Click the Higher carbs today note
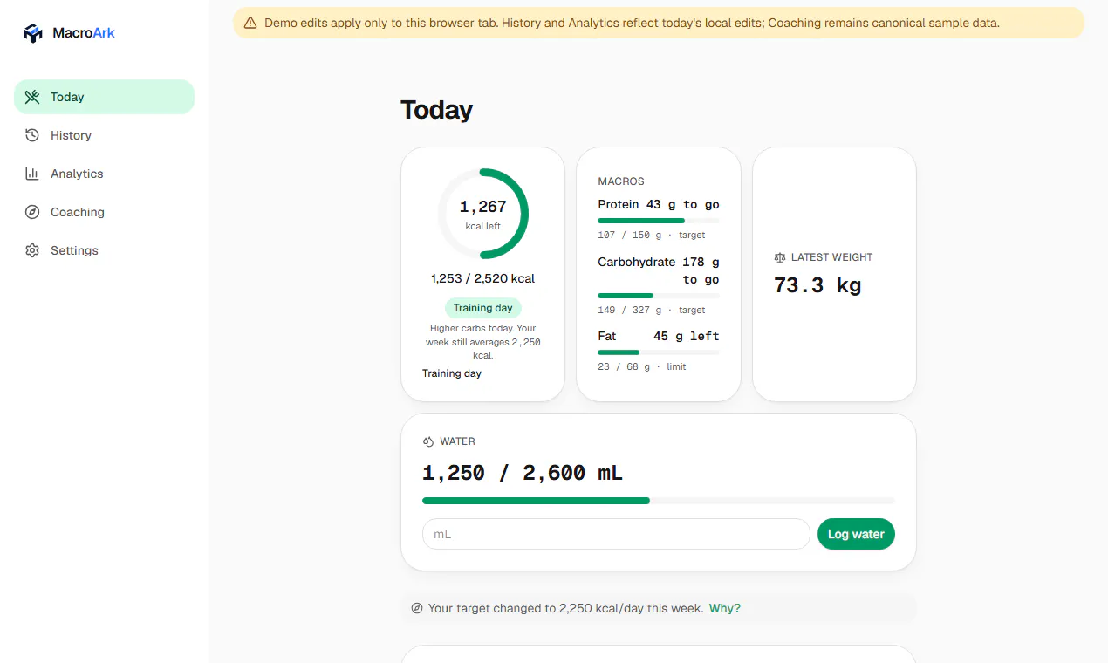 tap(483, 342)
